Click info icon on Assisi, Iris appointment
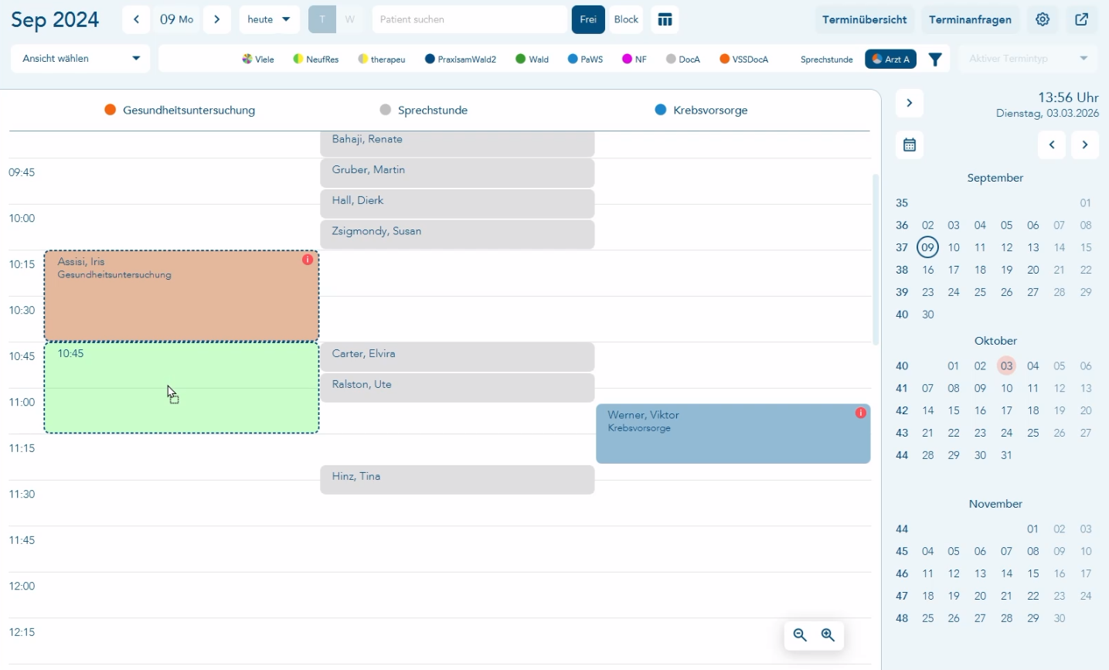The width and height of the screenshot is (1109, 670). click(308, 260)
